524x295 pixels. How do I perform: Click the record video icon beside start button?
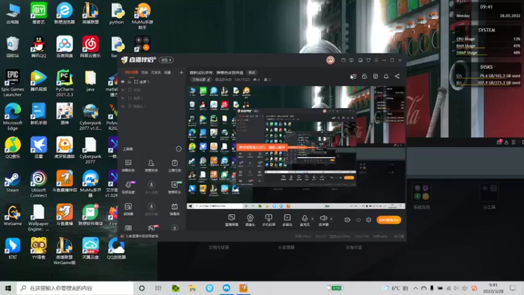tap(347, 220)
